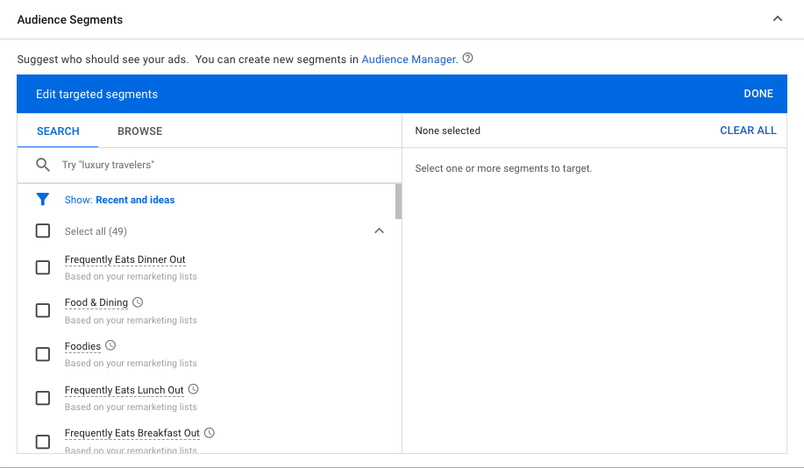Click the search magnifier icon

tap(43, 165)
